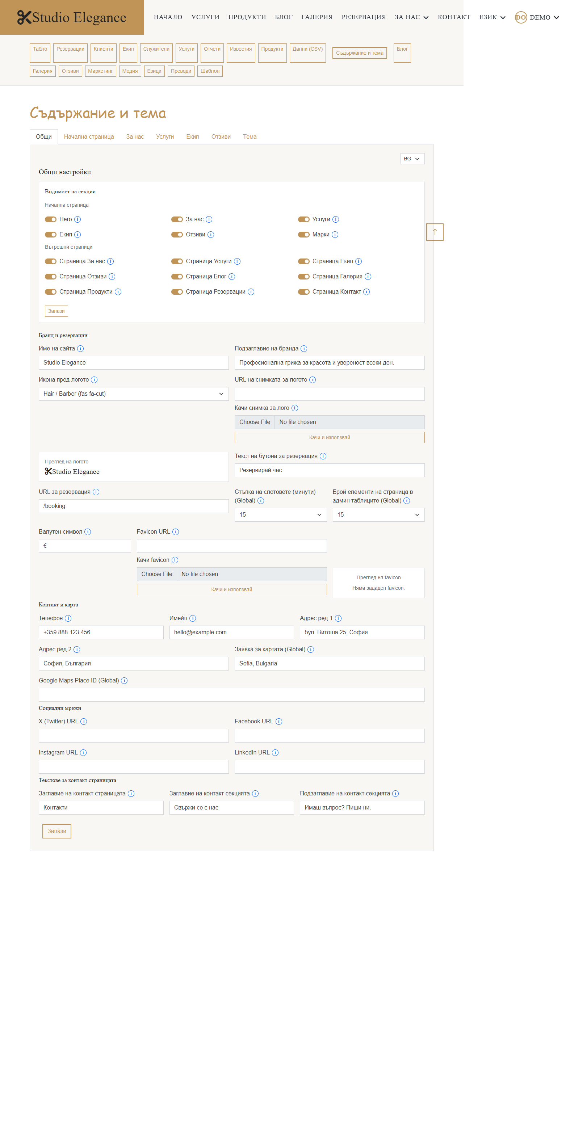Click info icon for Икона пред логото
The width and height of the screenshot is (570, 1131).
[x=94, y=380]
